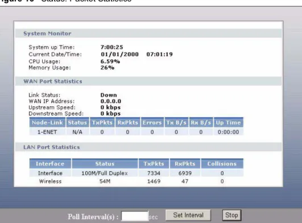Select wireless TxPkts value 1469
This screenshot has height=223, width=302.
(154, 181)
